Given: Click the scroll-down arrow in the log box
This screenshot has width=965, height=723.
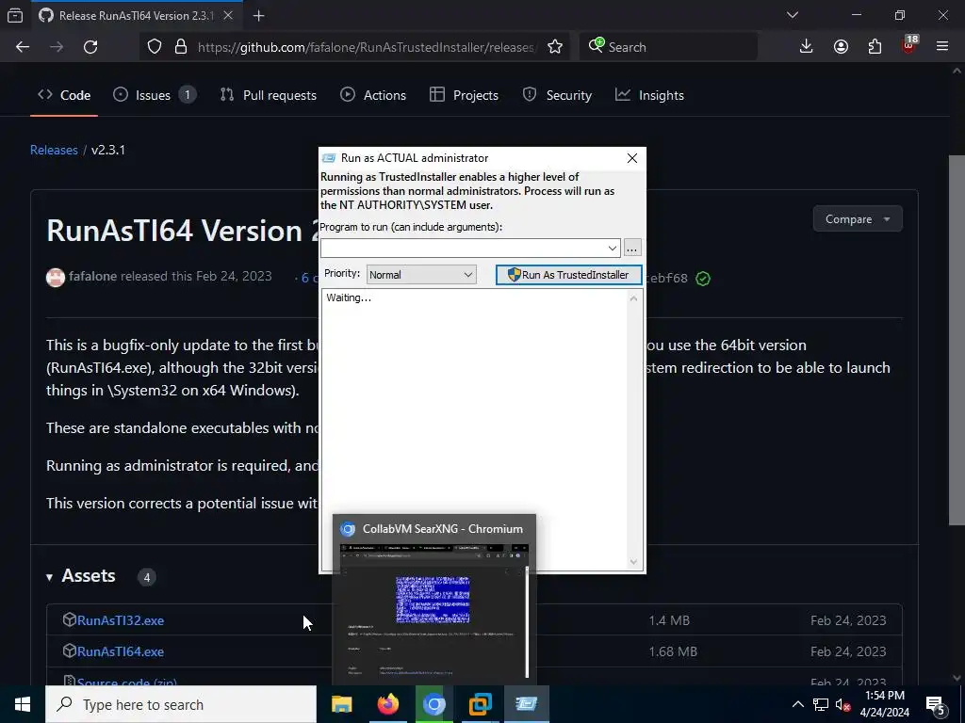Looking at the screenshot, I should (633, 562).
